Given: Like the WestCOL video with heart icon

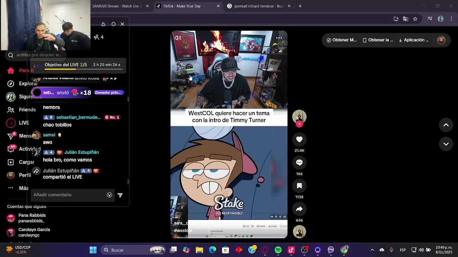Looking at the screenshot, I should click(299, 139).
